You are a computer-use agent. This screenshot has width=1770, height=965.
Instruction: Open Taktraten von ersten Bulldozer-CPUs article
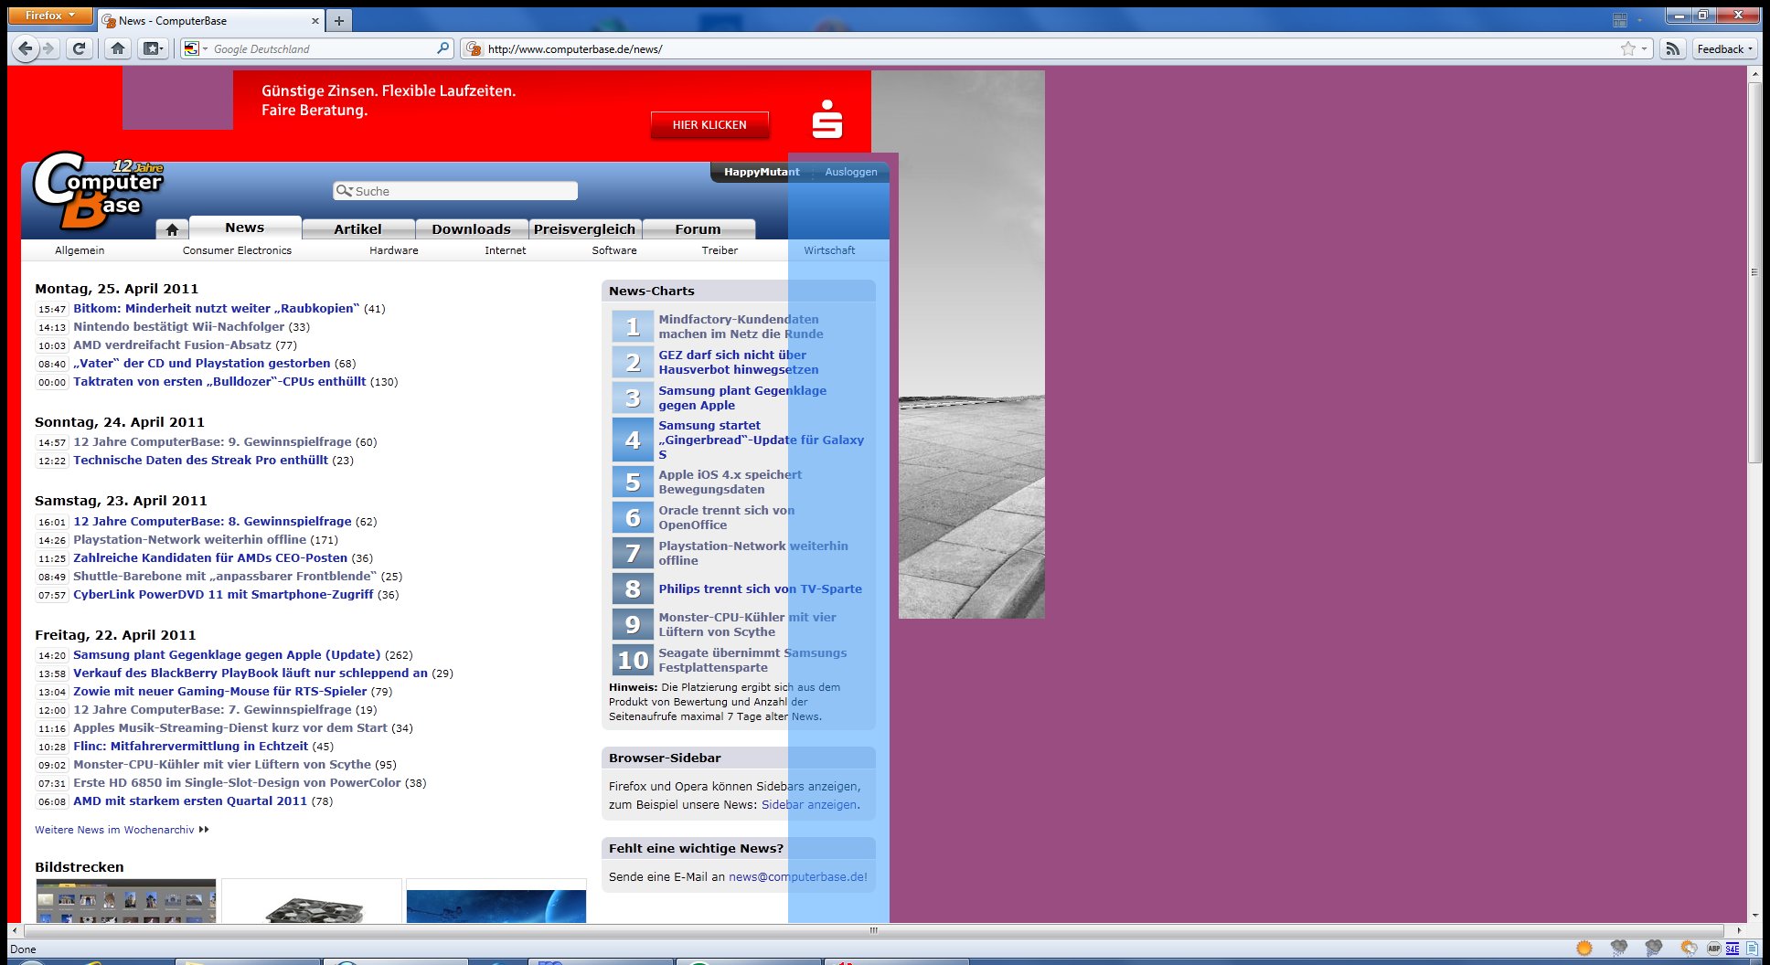point(219,382)
